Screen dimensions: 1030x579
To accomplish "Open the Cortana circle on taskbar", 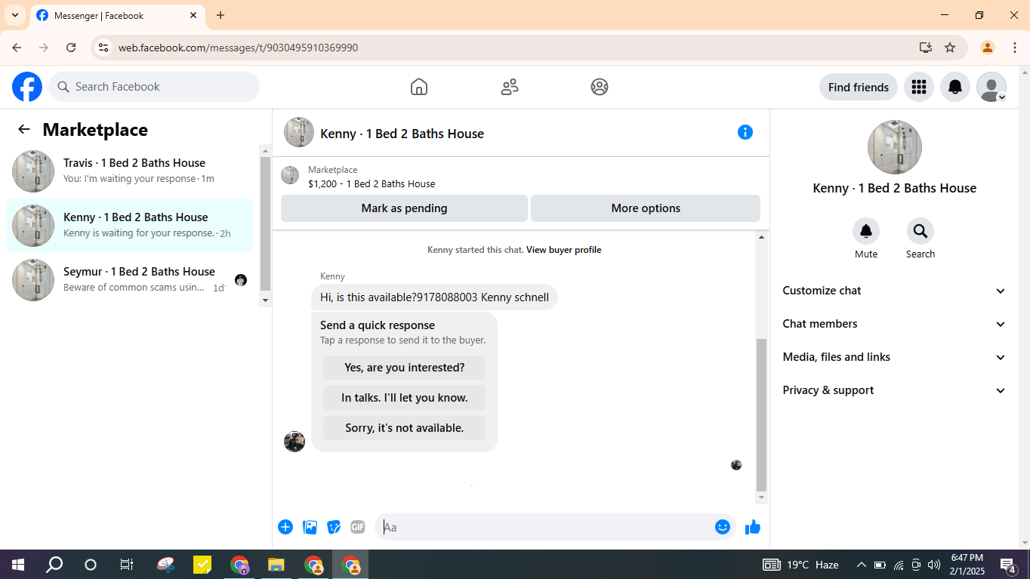I will pos(91,565).
